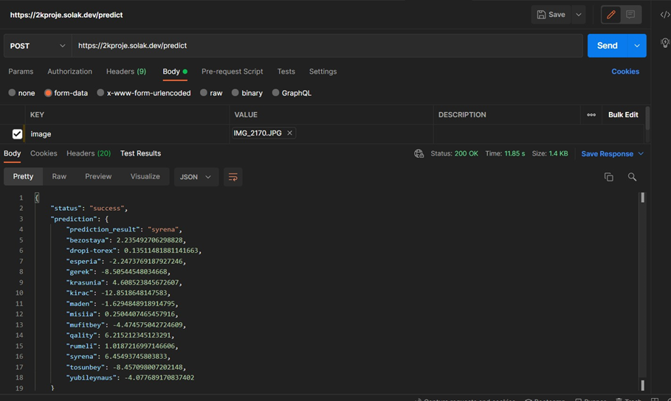The image size is (671, 401).
Task: Select the Visualize view
Action: 145,177
